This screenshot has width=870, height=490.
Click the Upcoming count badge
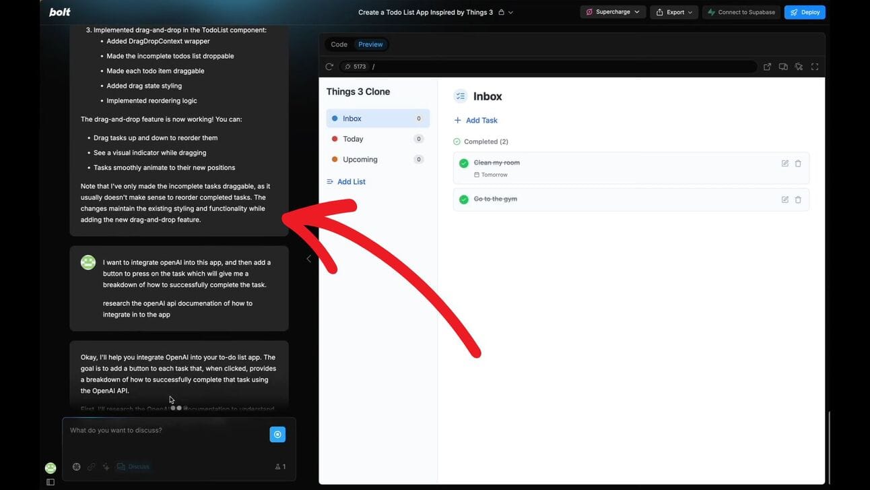pyautogui.click(x=419, y=160)
